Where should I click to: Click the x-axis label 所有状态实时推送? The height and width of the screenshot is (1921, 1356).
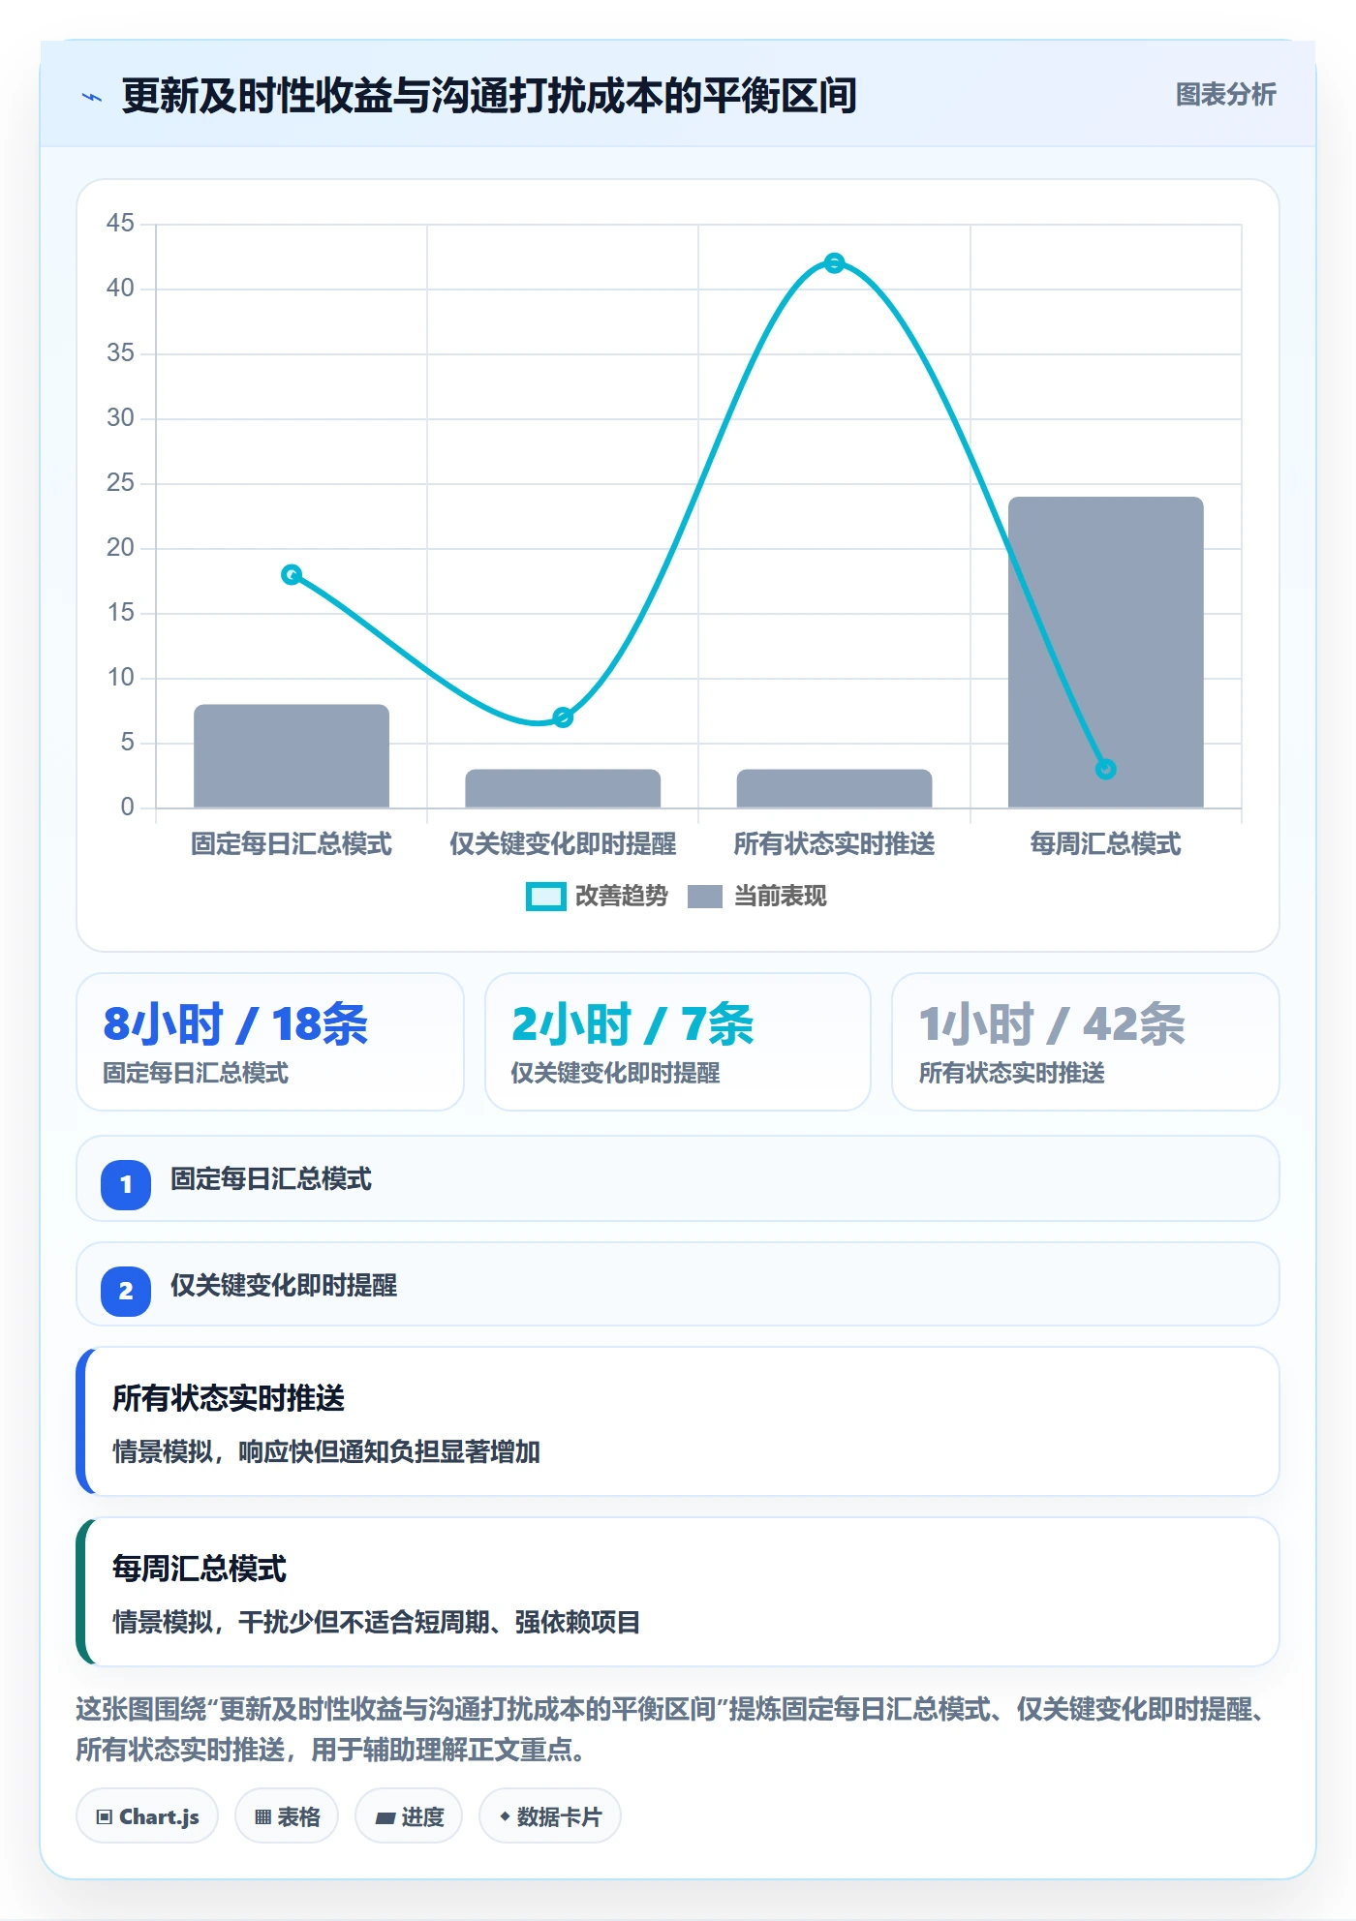click(x=834, y=844)
